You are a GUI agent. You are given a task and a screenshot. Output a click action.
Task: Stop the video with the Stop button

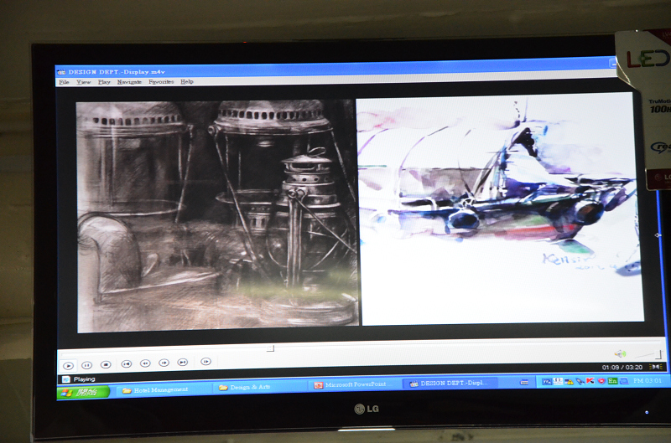pos(106,364)
